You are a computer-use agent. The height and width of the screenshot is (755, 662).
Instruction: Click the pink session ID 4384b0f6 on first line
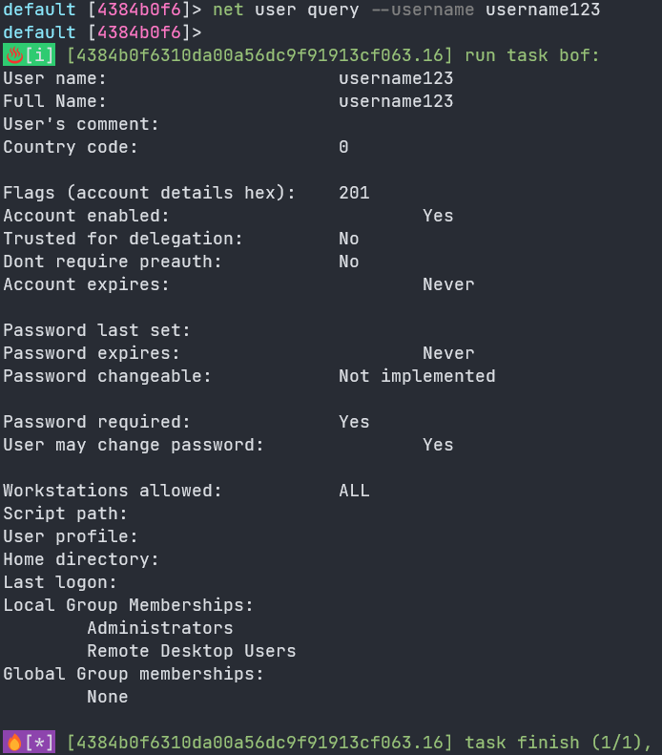pos(139,10)
